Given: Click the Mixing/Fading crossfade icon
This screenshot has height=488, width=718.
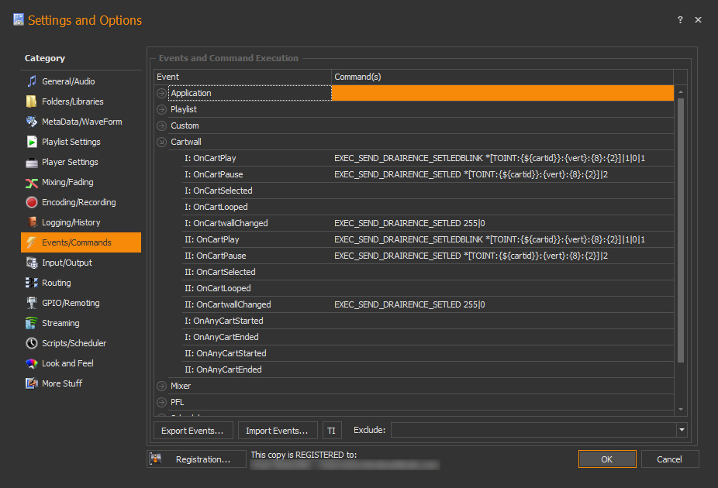Looking at the screenshot, I should [x=32, y=182].
